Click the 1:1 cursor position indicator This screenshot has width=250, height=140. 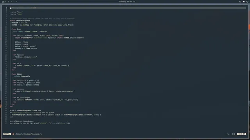[234, 134]
